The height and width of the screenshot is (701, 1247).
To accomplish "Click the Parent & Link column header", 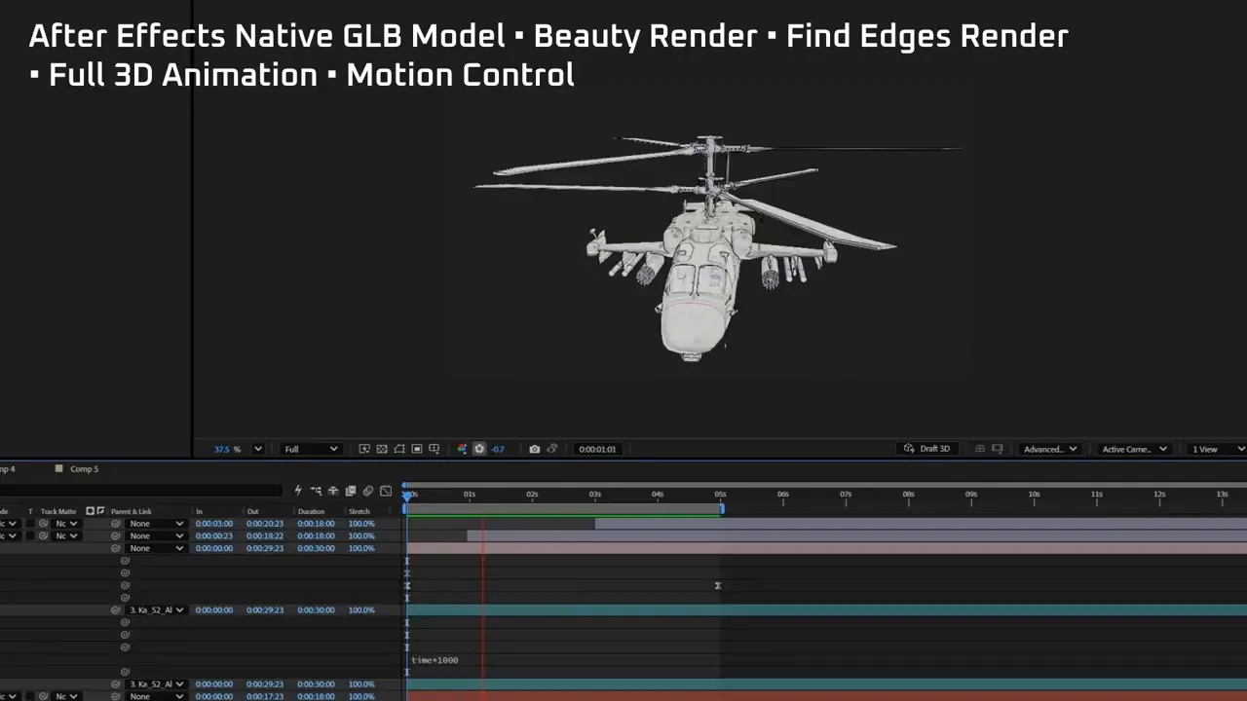I will (x=132, y=511).
